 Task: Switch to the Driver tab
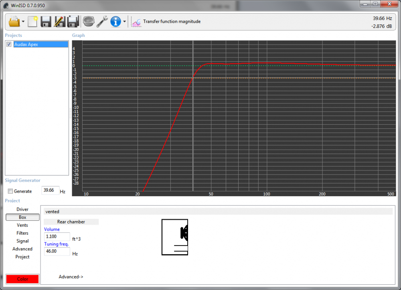coord(22,209)
